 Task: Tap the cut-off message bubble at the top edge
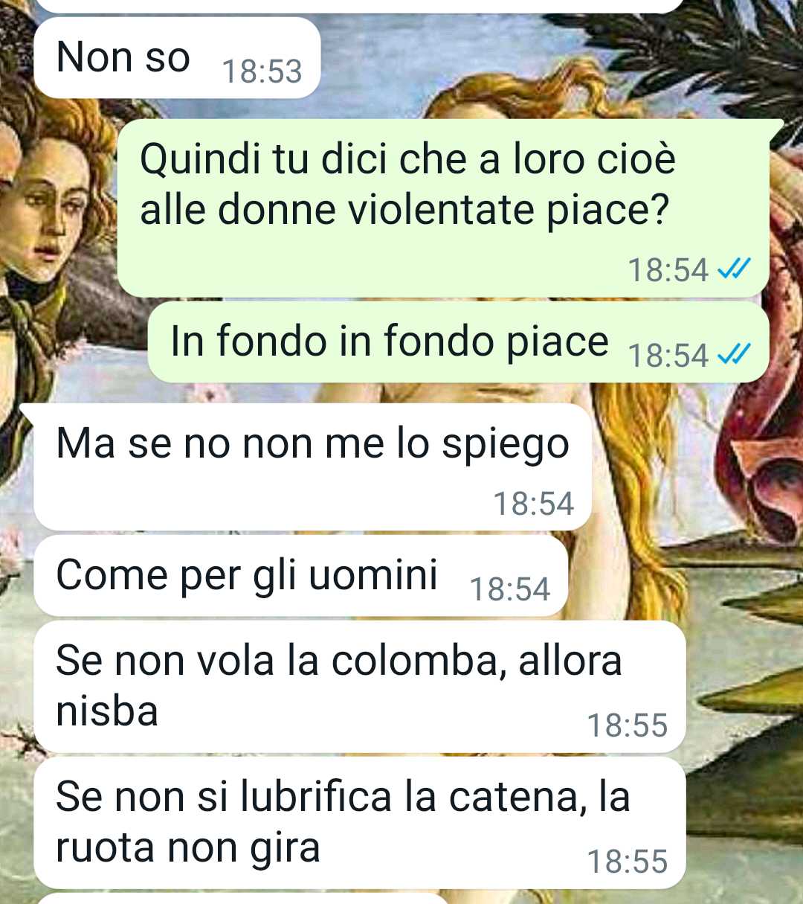(x=358, y=6)
